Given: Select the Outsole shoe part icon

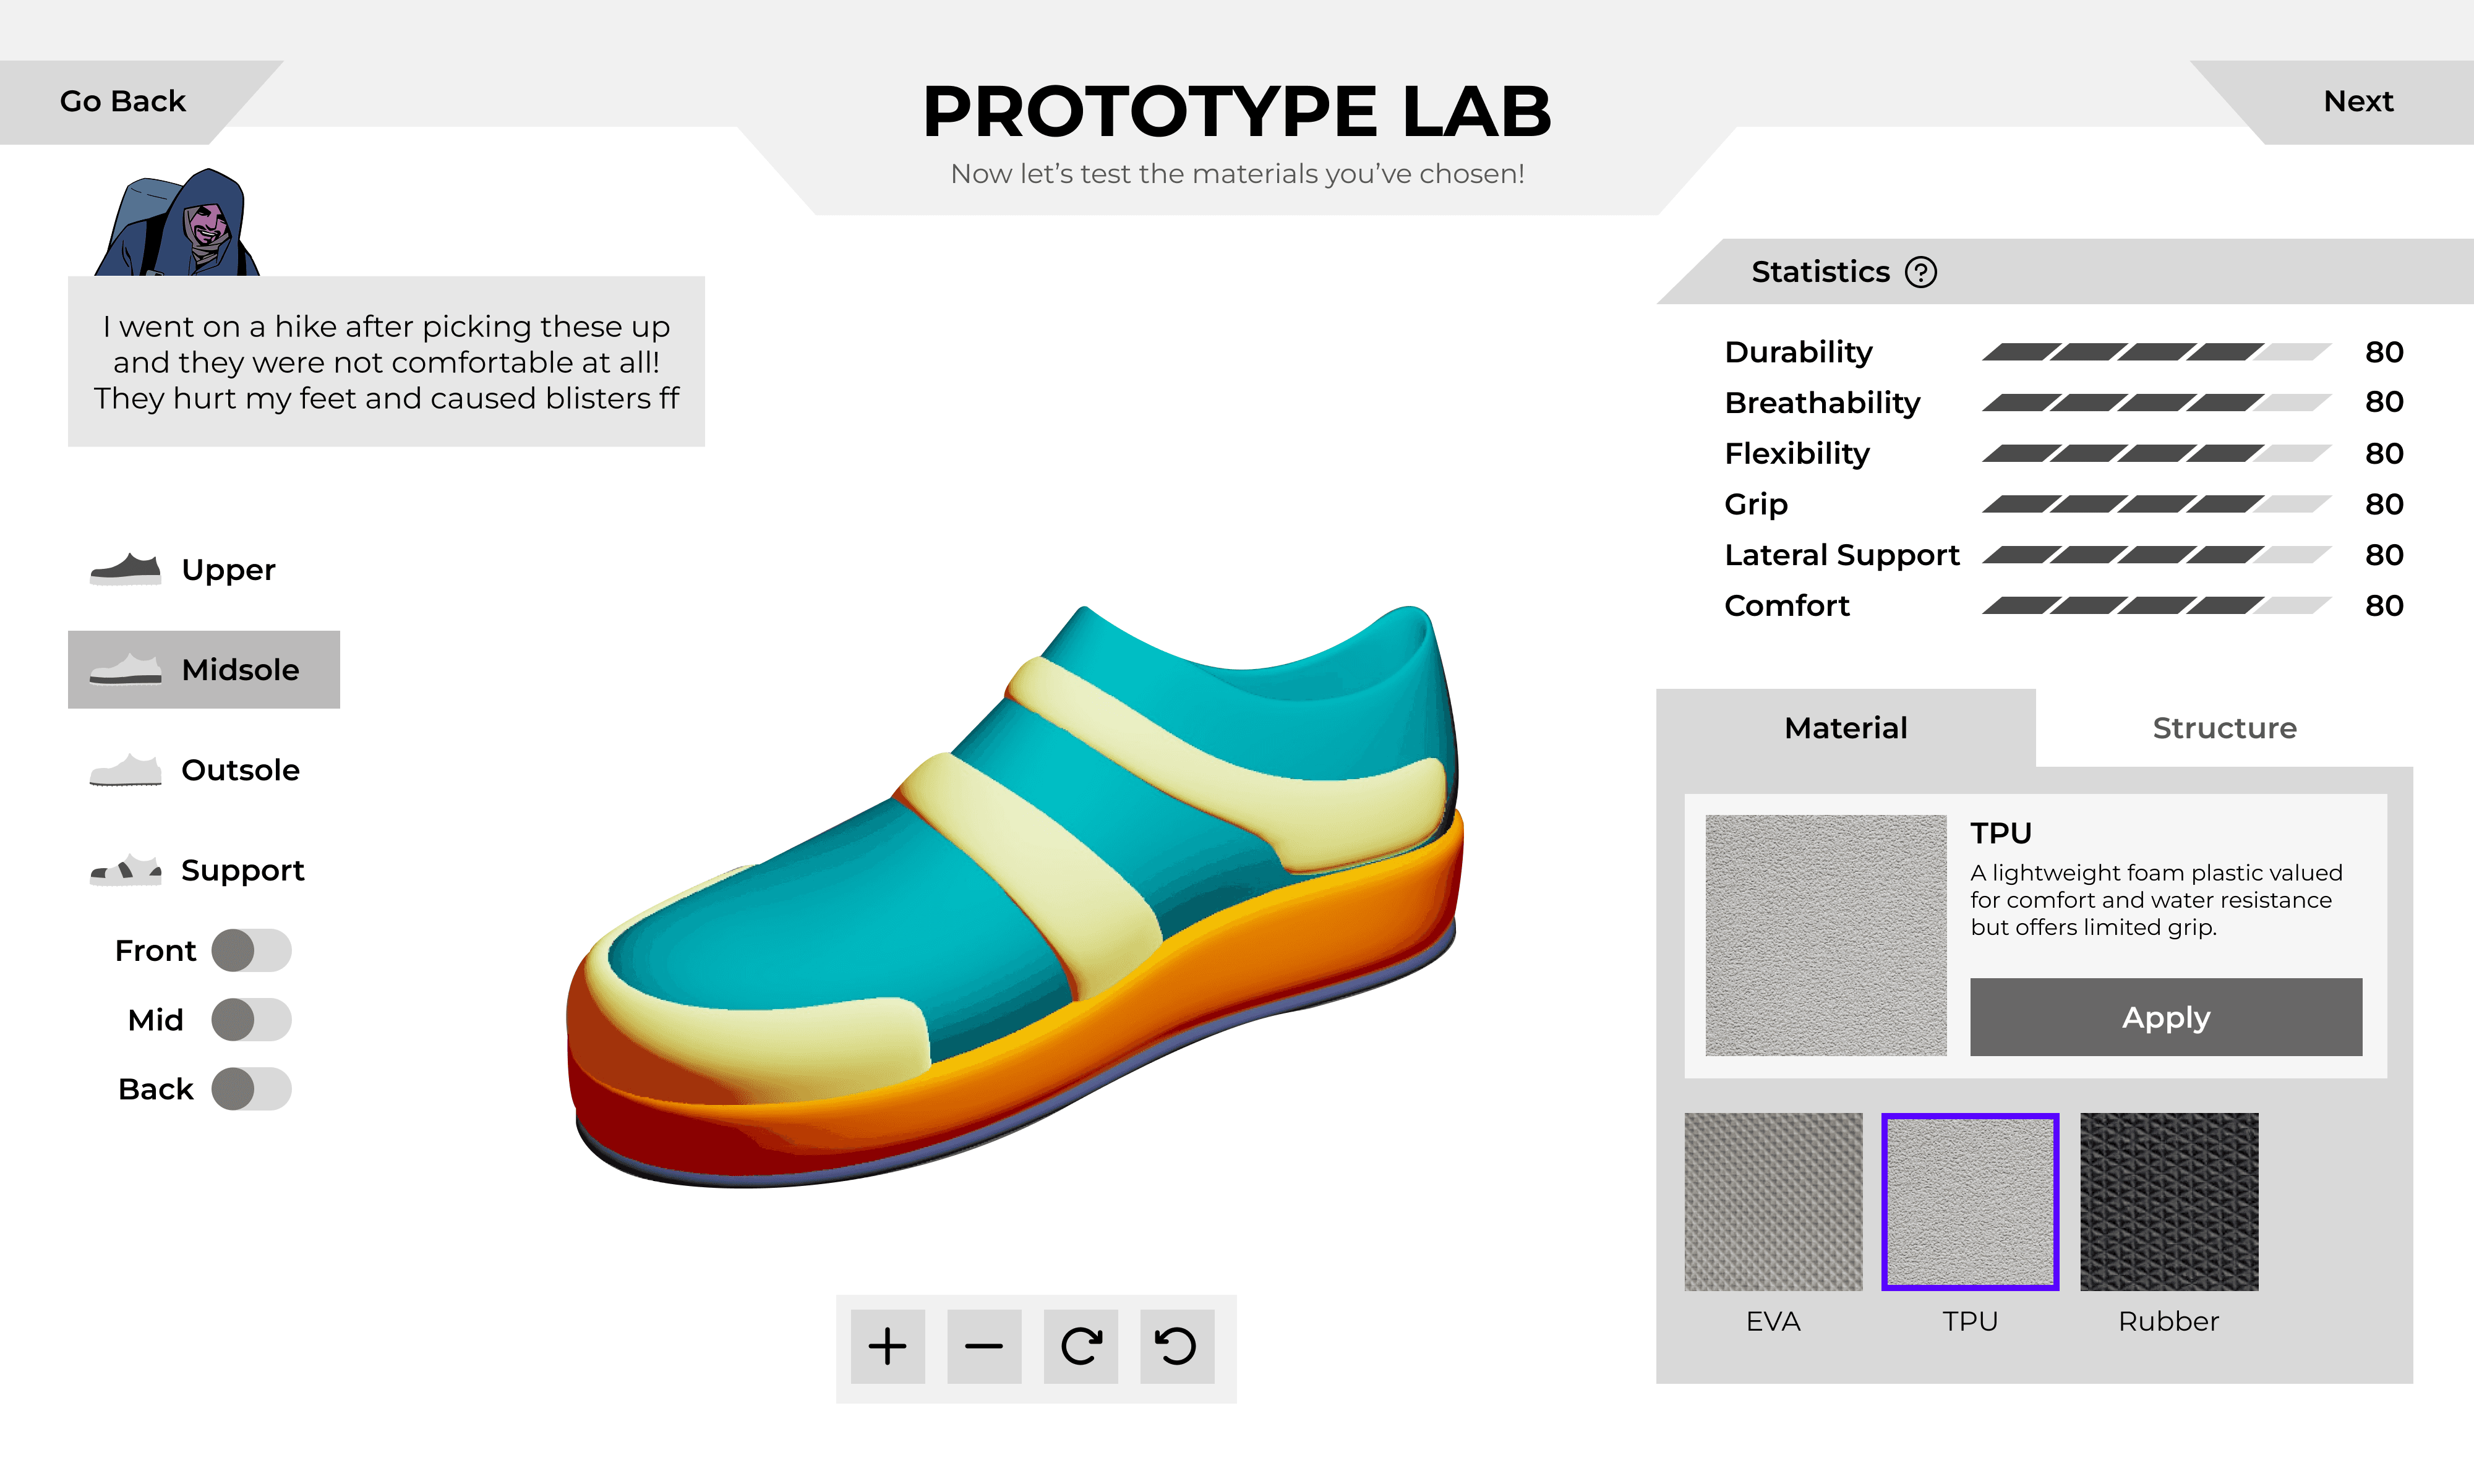Looking at the screenshot, I should 125,770.
